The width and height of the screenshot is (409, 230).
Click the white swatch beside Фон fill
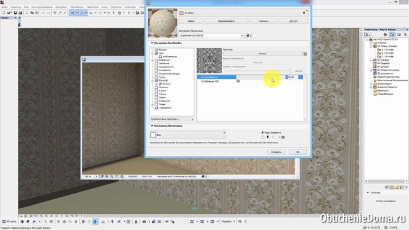[153, 135]
